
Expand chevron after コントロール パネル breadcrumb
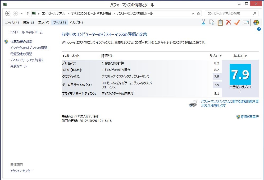click(x=68, y=14)
